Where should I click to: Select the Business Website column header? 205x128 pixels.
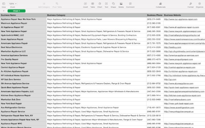point(184,15)
